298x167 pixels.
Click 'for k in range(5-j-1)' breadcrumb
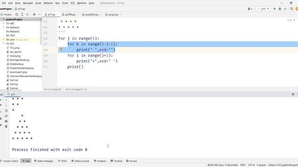click(x=76, y=89)
